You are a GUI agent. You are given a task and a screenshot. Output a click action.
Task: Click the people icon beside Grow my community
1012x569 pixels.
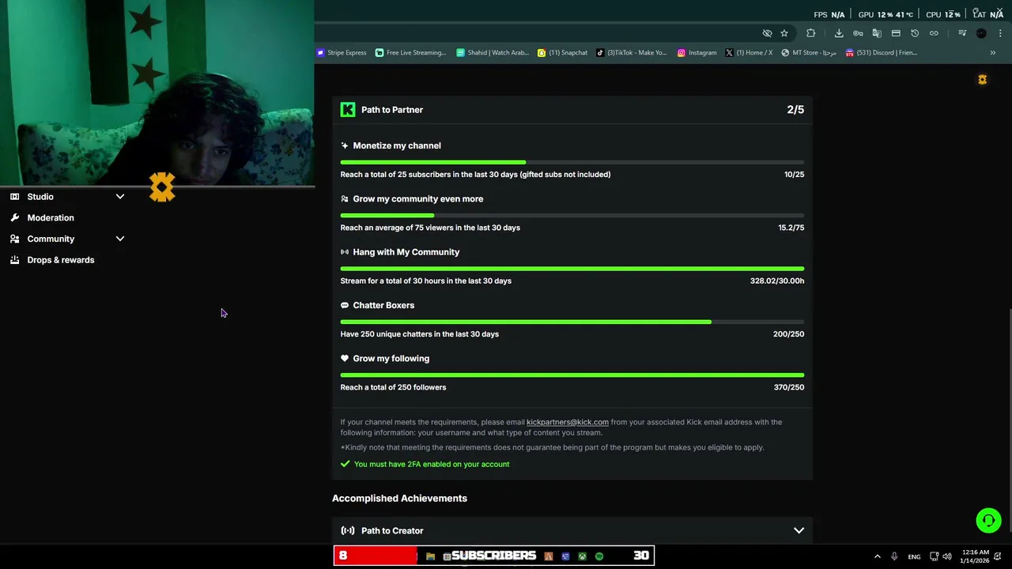[345, 199]
